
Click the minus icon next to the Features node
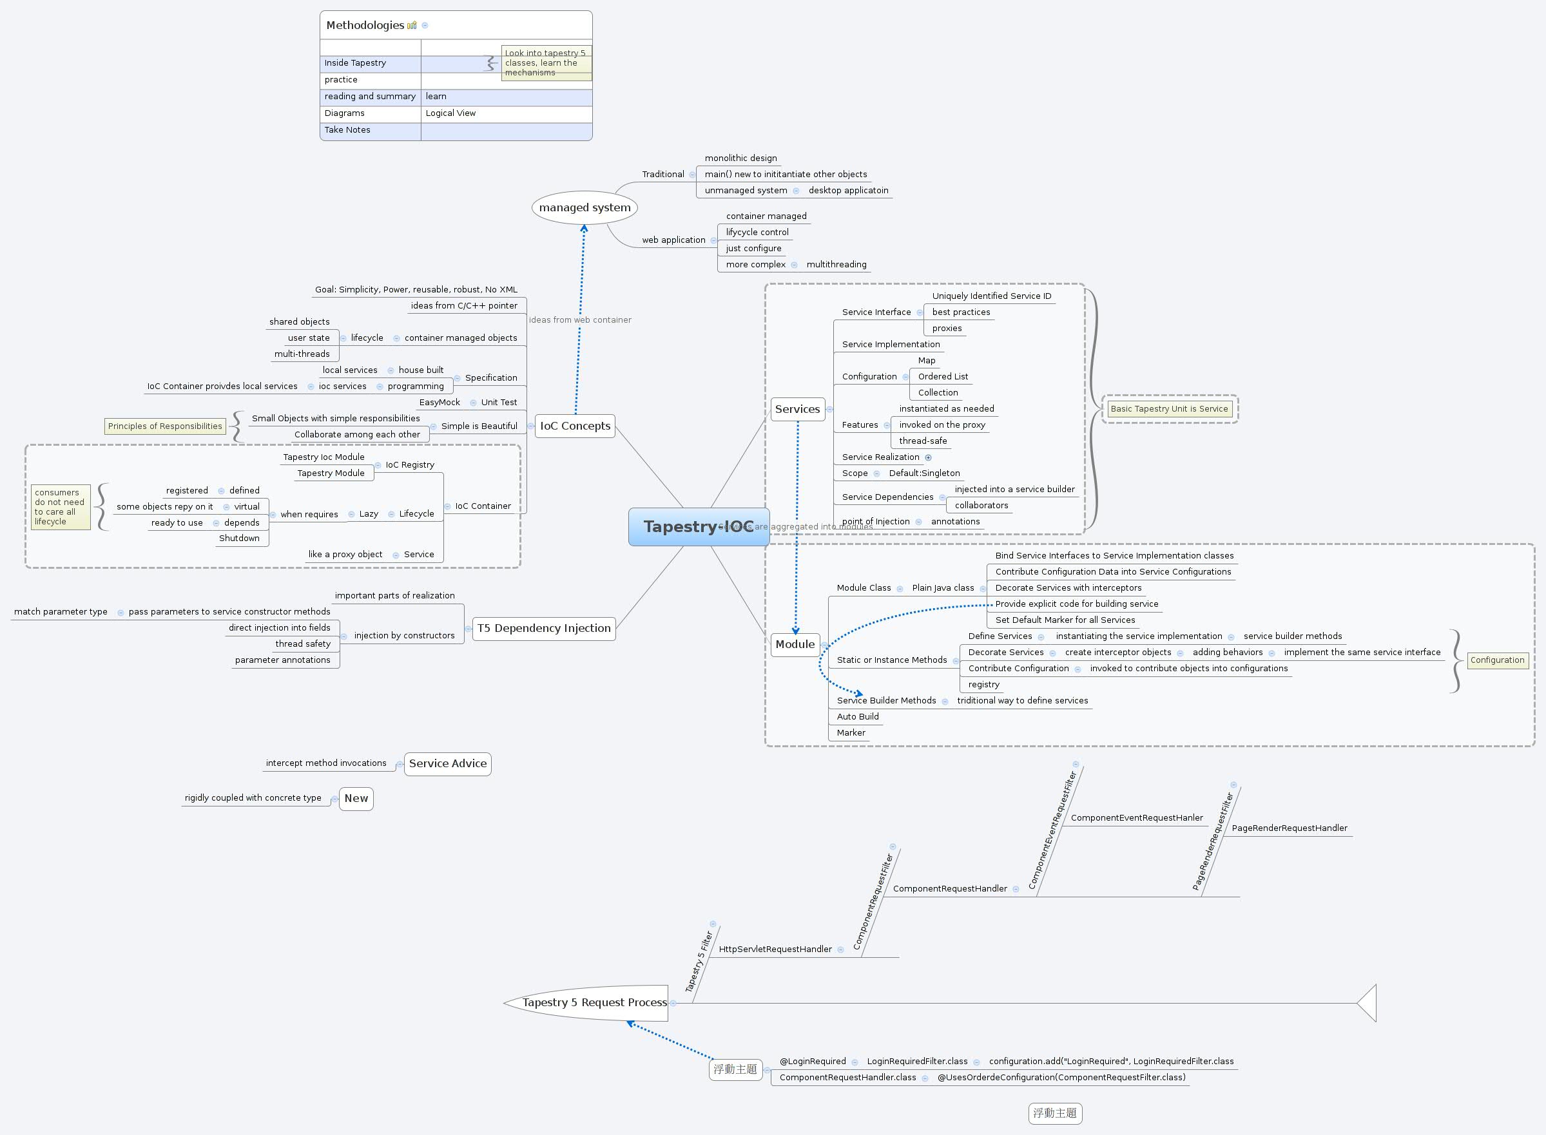pyautogui.click(x=887, y=425)
